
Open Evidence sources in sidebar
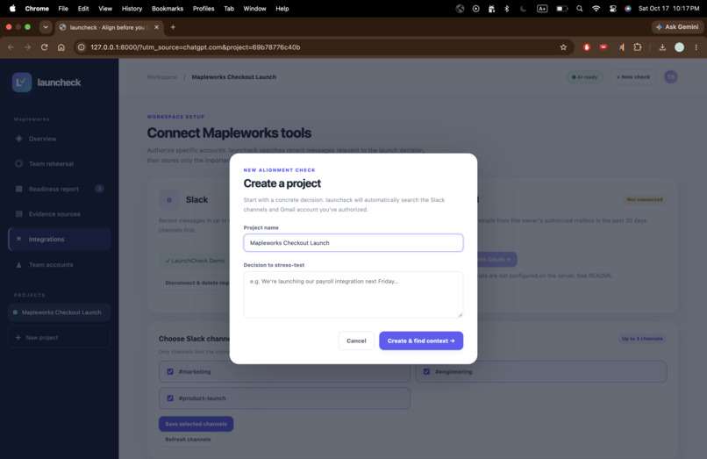59,214
